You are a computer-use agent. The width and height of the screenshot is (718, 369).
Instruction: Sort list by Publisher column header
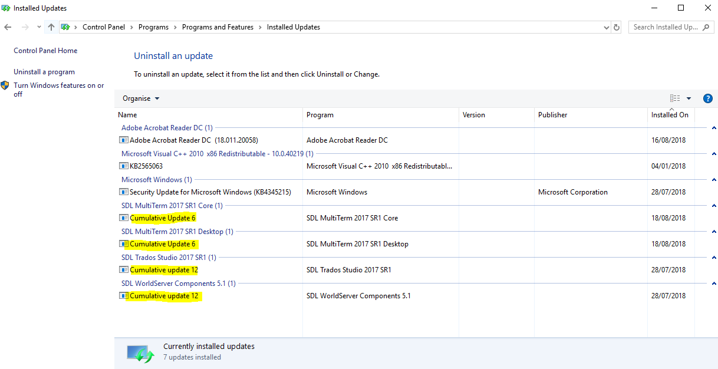point(591,115)
